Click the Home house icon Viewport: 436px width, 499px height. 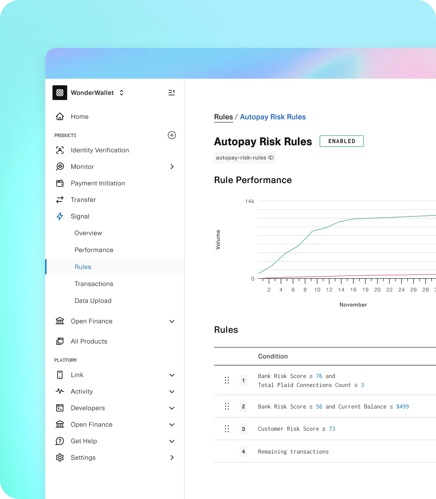(x=60, y=117)
